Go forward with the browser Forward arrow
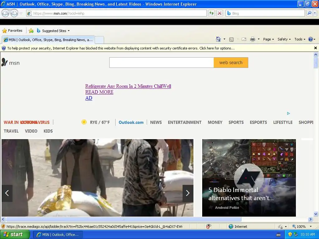 click(x=14, y=13)
